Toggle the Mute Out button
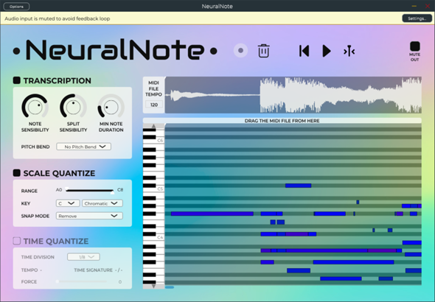The width and height of the screenshot is (435, 302). tap(415, 46)
